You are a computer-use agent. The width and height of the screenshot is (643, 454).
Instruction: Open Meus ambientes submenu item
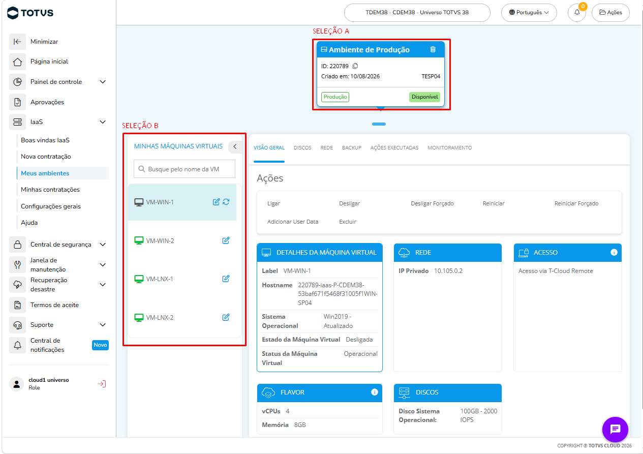[63, 173]
